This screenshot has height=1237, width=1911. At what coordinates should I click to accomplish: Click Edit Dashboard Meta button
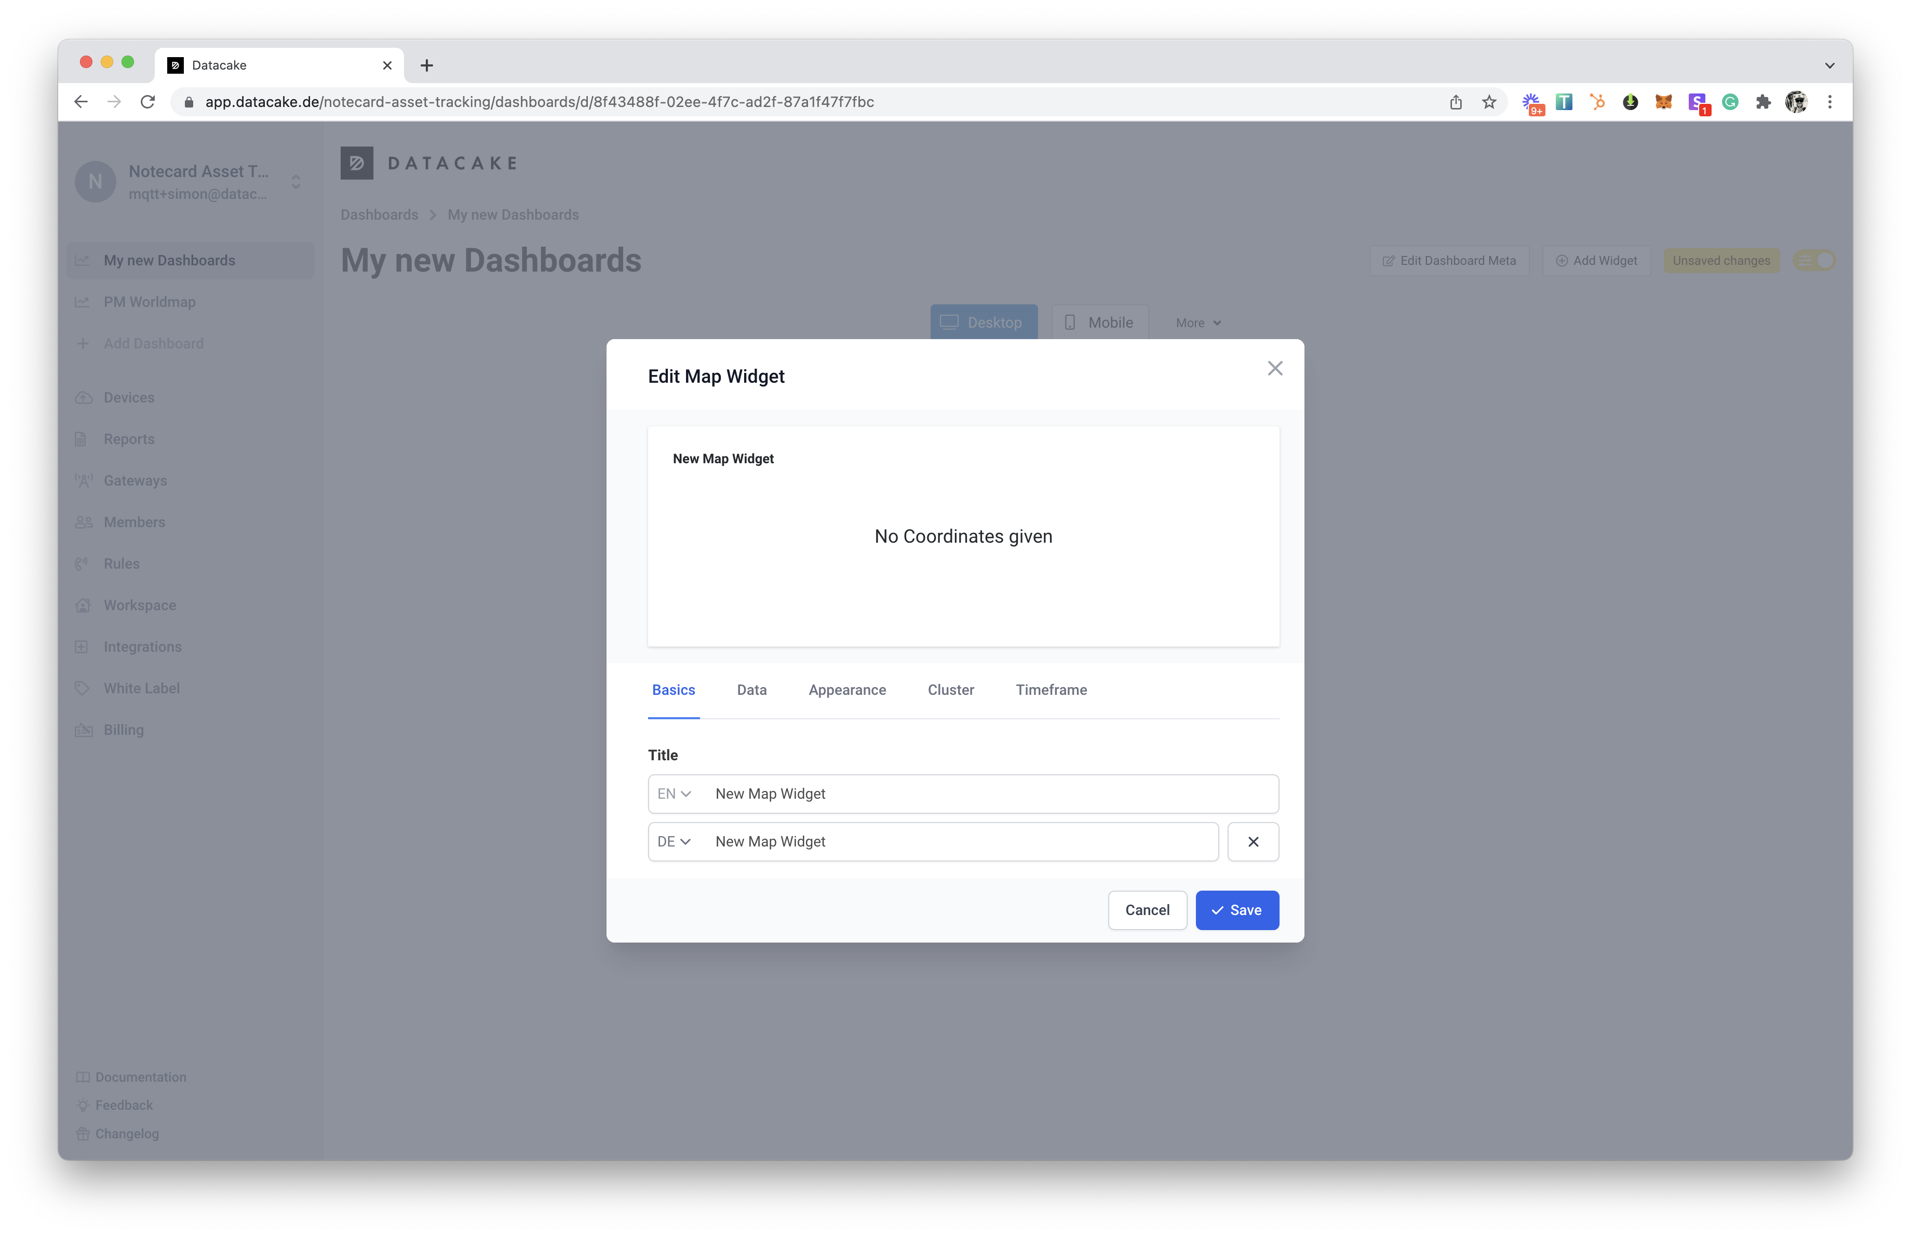click(1449, 260)
